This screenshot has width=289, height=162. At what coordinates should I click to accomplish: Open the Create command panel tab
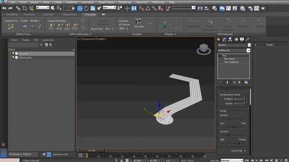[219, 39]
